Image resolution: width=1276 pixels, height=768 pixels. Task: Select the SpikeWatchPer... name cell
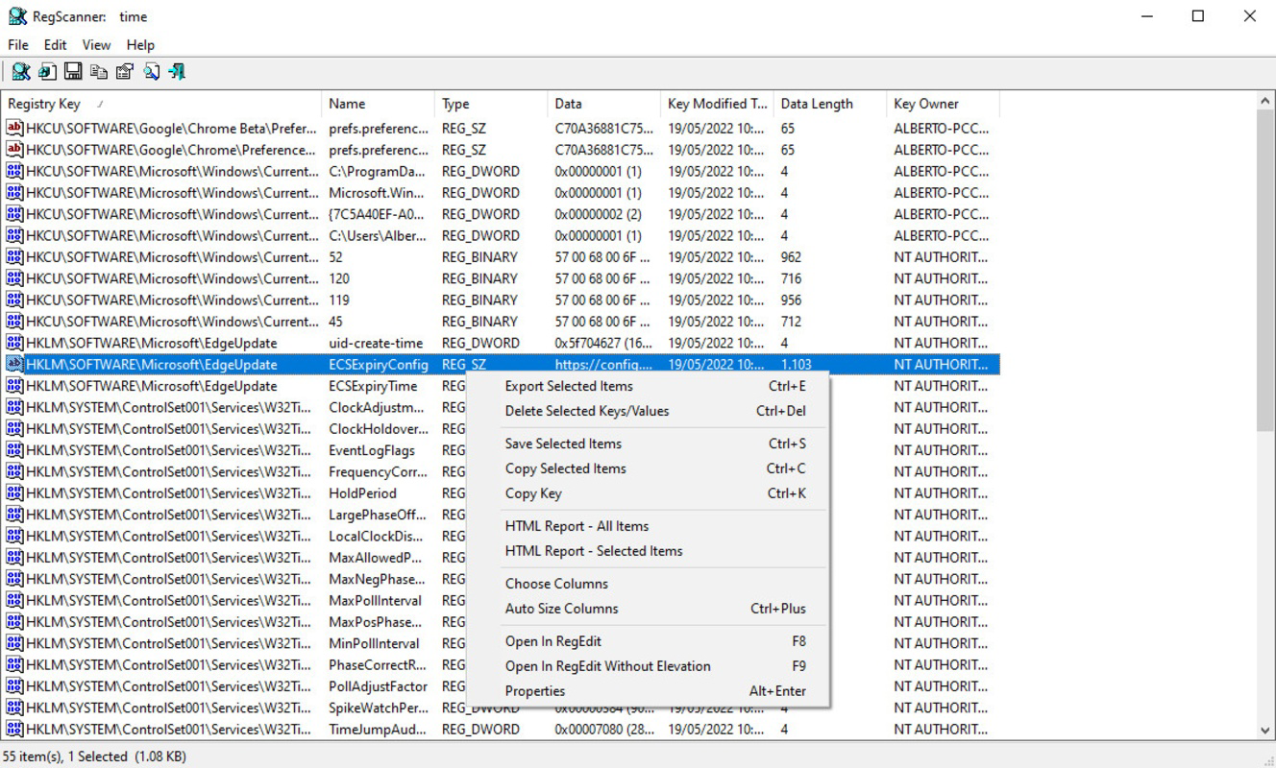pos(378,708)
